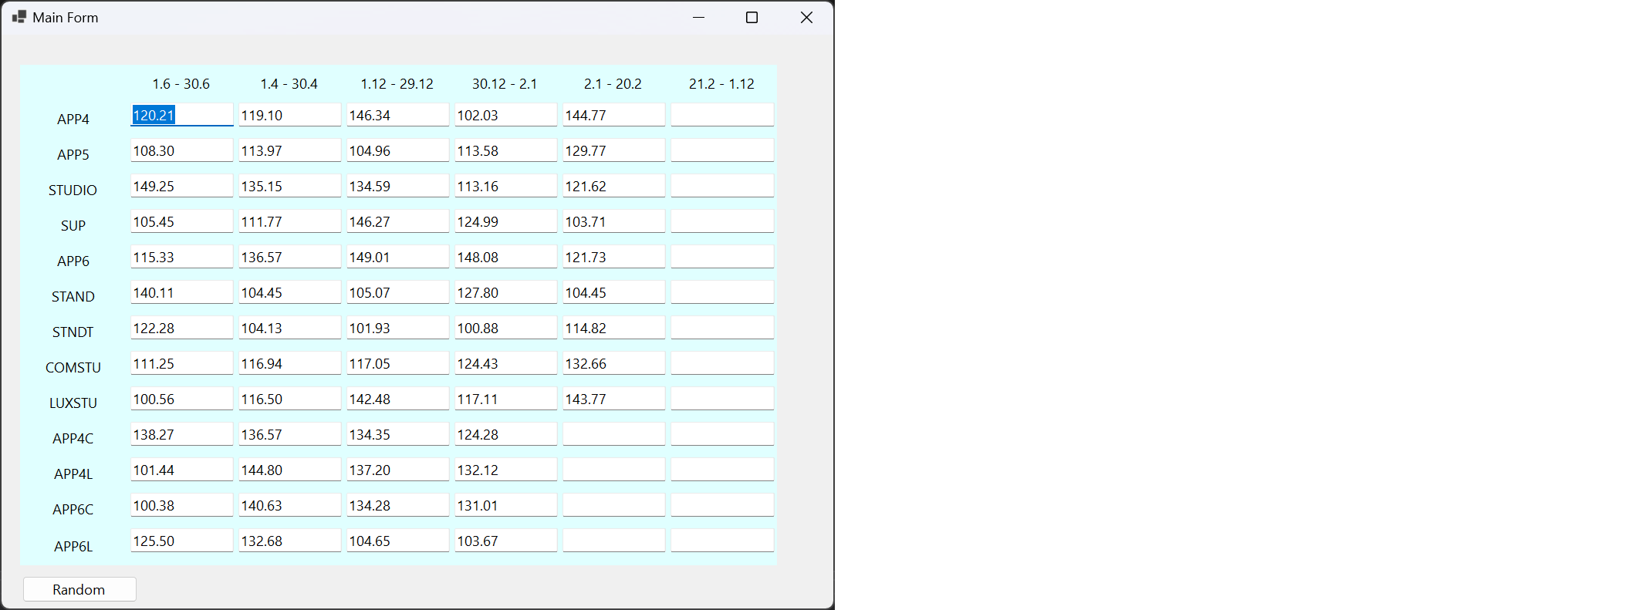Select the APP4 field showing 120.21
The width and height of the screenshot is (1645, 610).
182,115
